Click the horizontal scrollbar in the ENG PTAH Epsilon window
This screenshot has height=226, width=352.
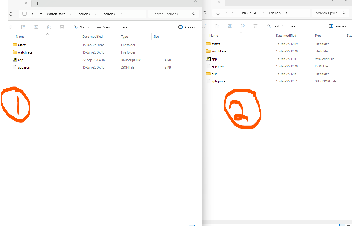(269, 222)
